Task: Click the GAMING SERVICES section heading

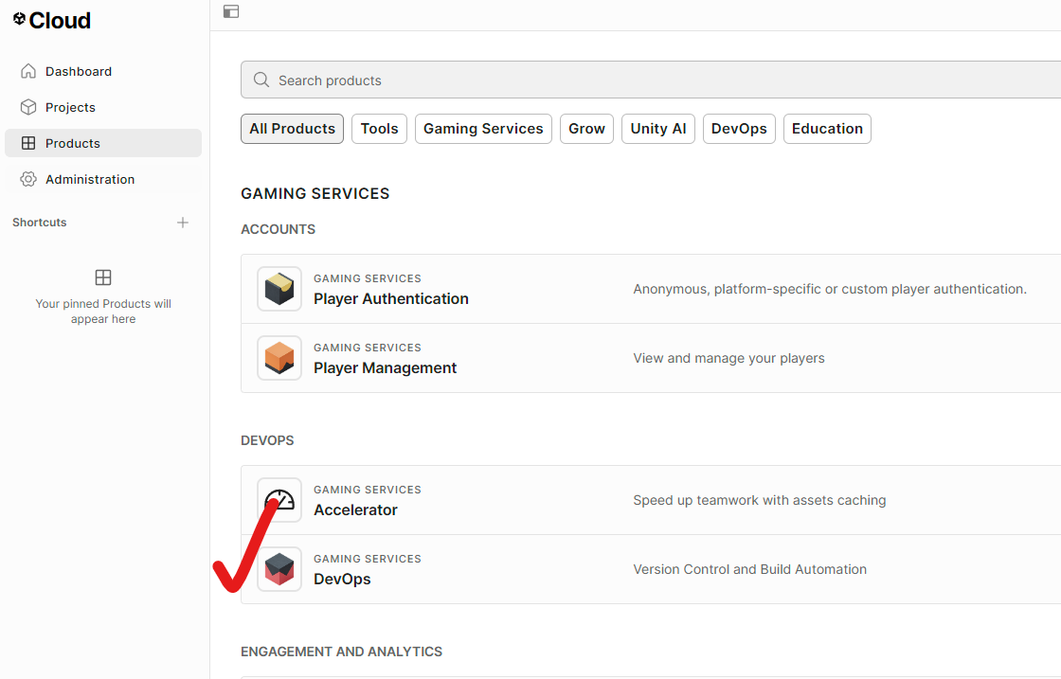Action: [315, 193]
